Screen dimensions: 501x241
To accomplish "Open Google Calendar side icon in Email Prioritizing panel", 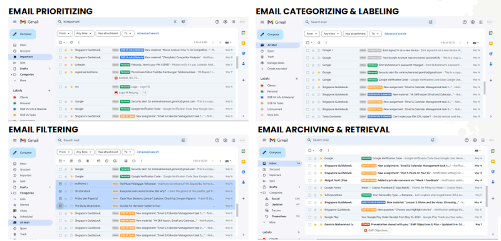I will (x=243, y=33).
